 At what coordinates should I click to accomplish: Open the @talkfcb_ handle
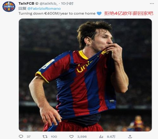click(x=48, y=3)
